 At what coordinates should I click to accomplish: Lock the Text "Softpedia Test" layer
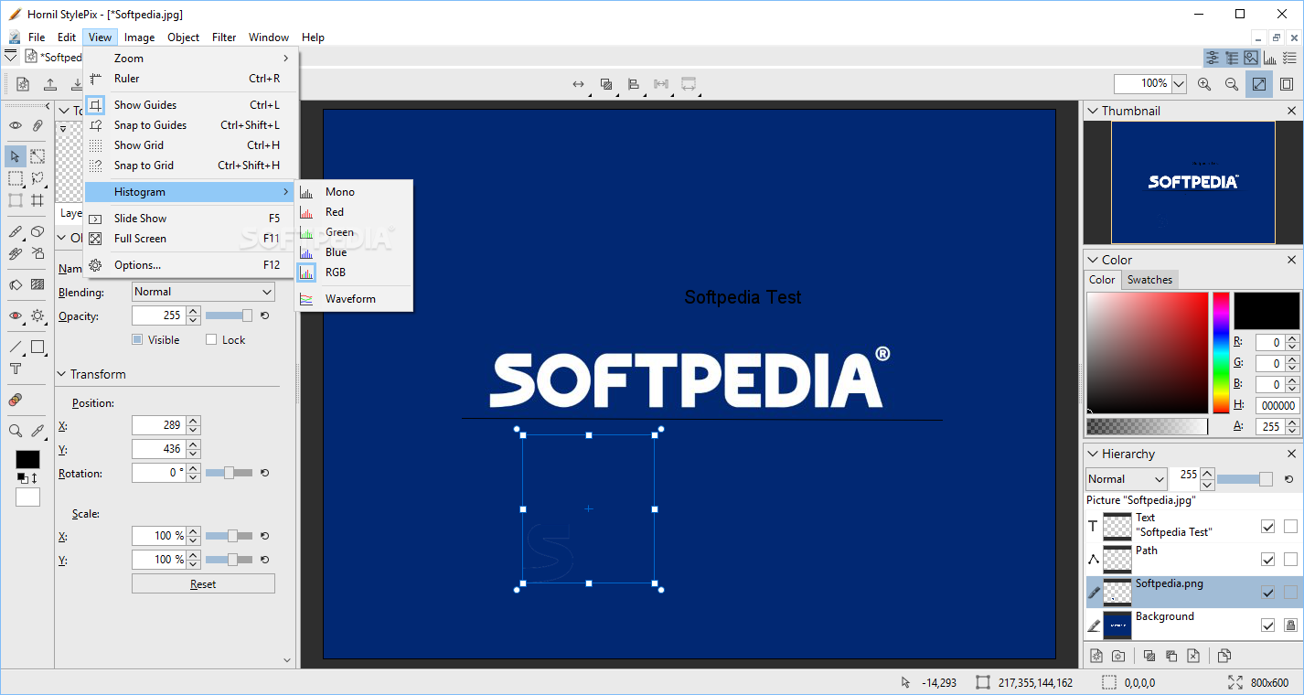(1290, 527)
